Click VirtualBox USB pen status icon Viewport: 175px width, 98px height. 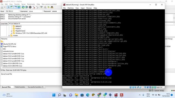pos(140,87)
